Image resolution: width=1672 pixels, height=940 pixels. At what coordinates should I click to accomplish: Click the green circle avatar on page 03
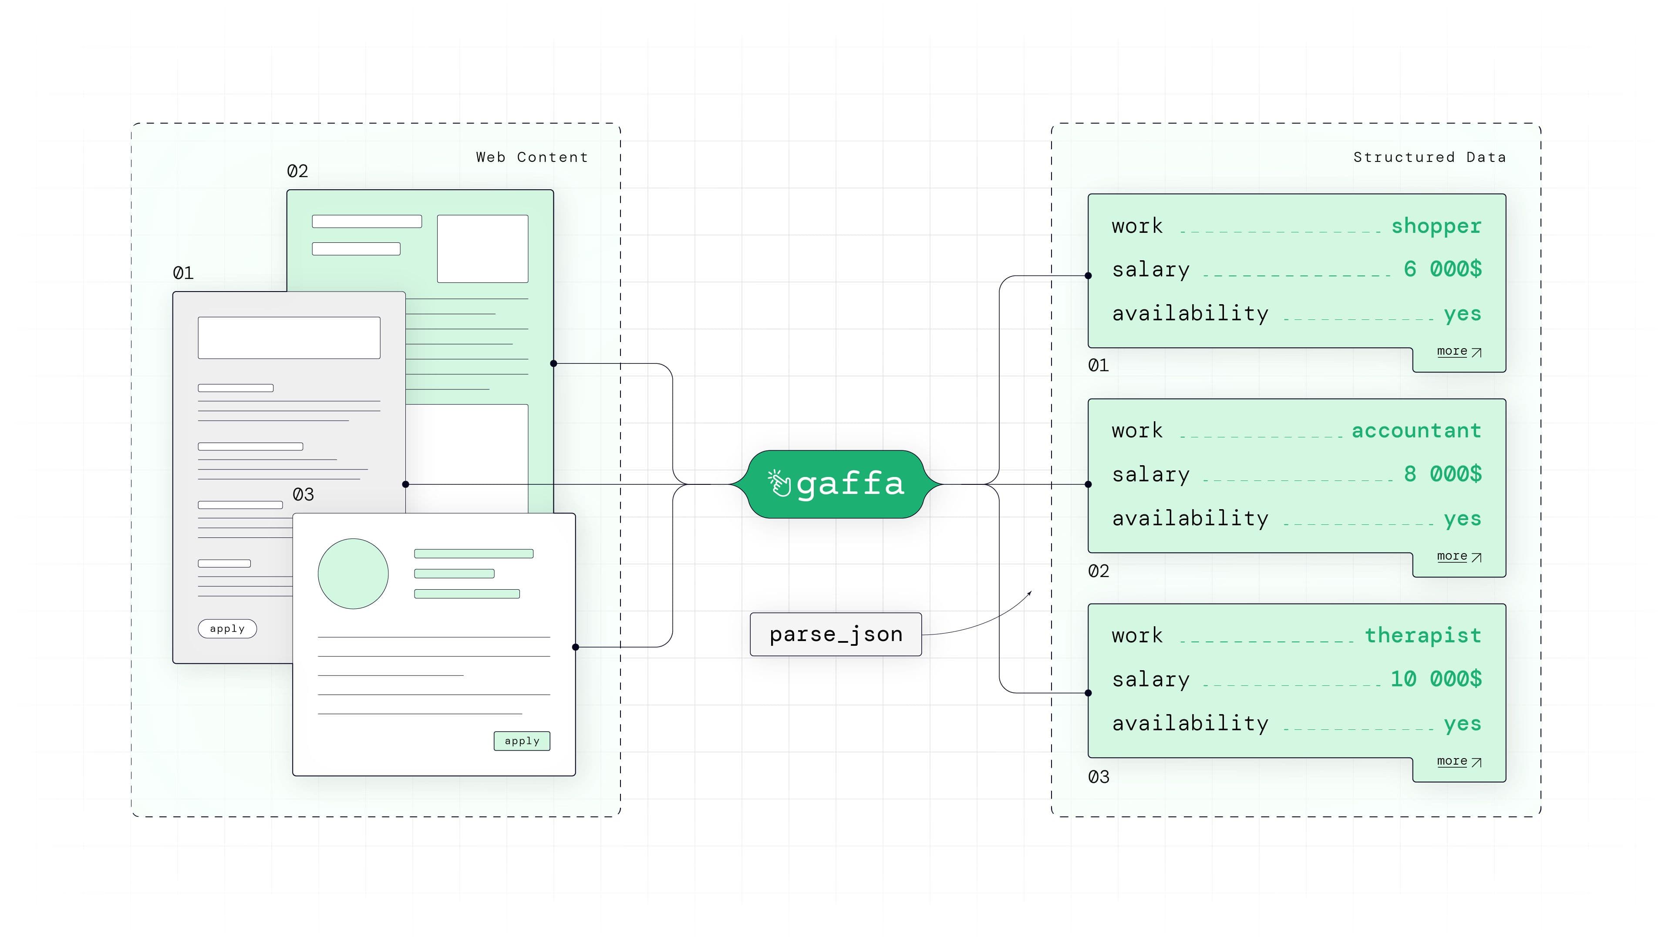click(353, 574)
